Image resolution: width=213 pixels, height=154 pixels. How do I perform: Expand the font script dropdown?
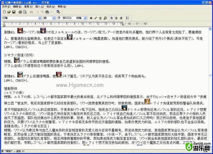(x=85, y=18)
